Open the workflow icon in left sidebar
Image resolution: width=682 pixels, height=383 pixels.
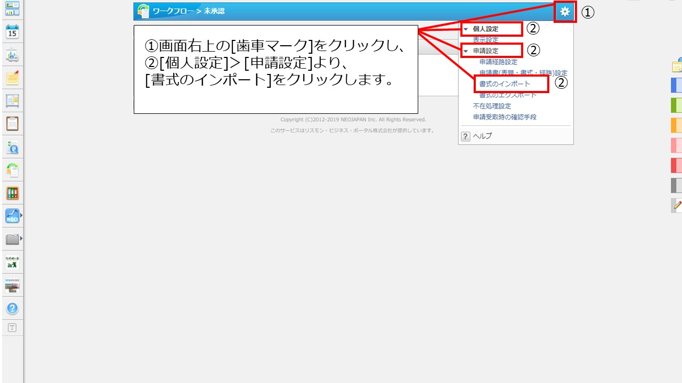point(12,170)
